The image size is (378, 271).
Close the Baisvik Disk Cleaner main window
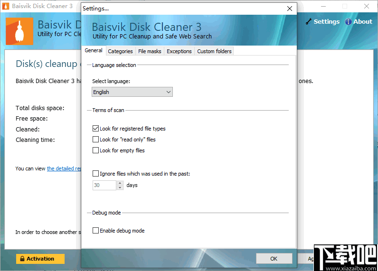367,6
